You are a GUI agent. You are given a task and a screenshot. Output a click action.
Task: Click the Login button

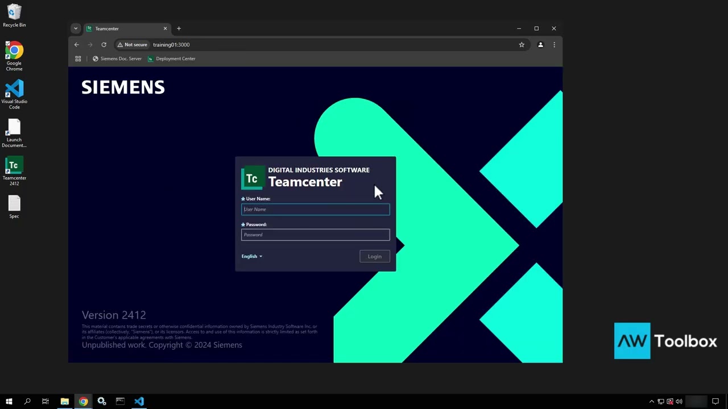coord(374,256)
